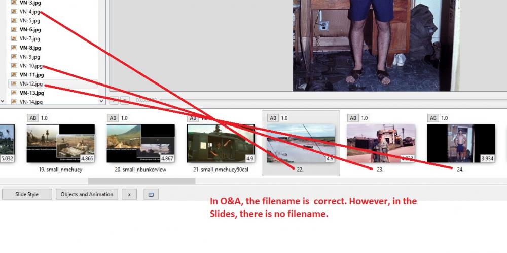This screenshot has width=507, height=253.
Task: Click the '19. small_nmehuey' slide label
Action: pos(60,169)
